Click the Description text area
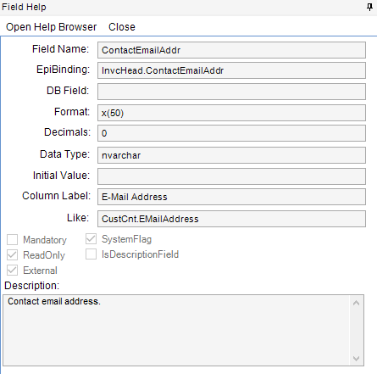 [176, 330]
